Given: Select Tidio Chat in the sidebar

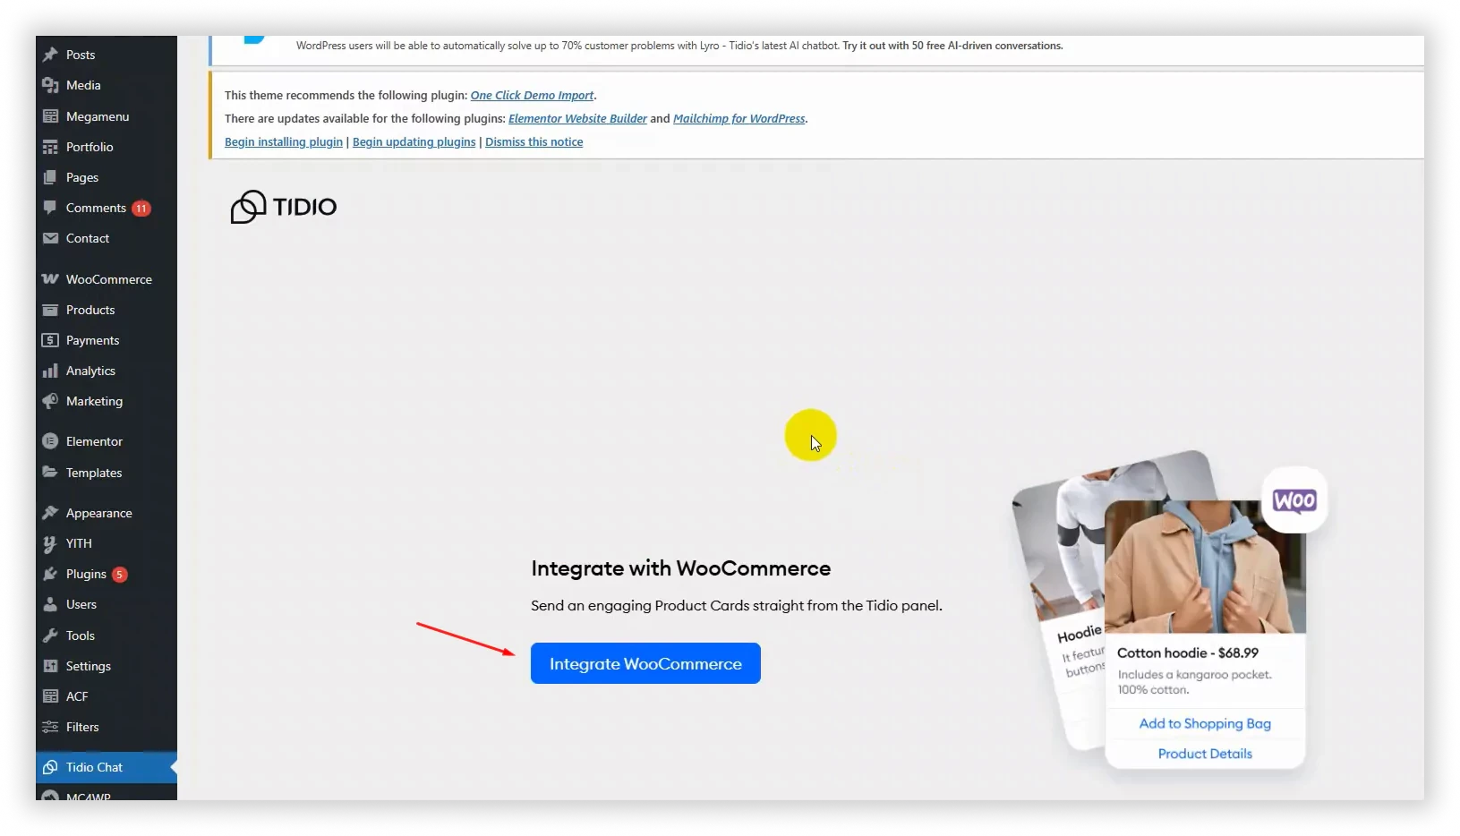Looking at the screenshot, I should (x=94, y=767).
